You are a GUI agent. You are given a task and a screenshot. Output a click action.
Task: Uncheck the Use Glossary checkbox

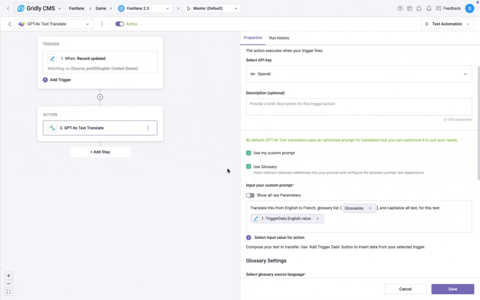point(249,167)
